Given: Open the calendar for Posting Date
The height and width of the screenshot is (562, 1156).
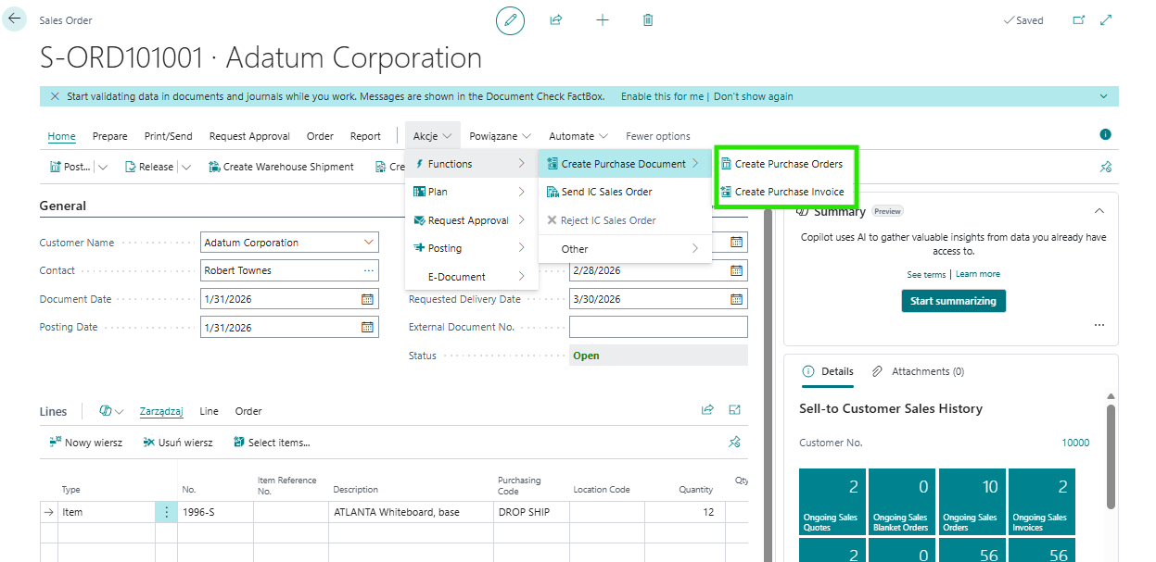Looking at the screenshot, I should coord(367,327).
